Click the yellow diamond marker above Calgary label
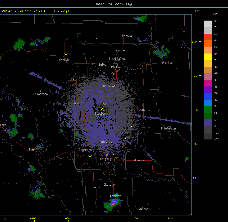The image size is (228, 222). tap(107, 155)
